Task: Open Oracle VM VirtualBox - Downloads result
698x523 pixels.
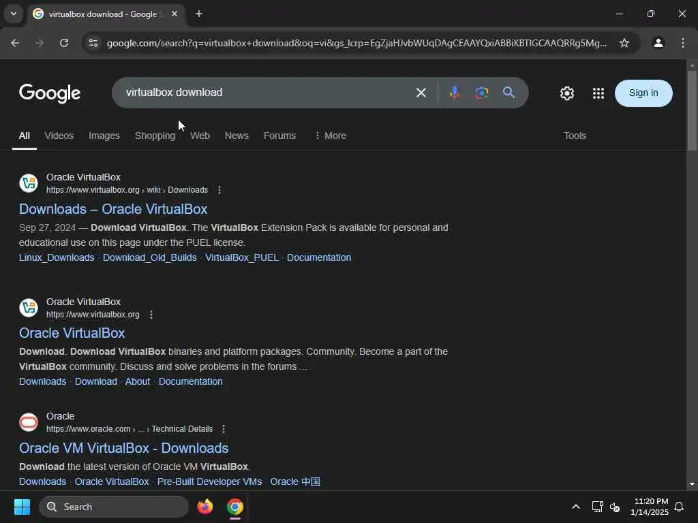Action: tap(124, 448)
